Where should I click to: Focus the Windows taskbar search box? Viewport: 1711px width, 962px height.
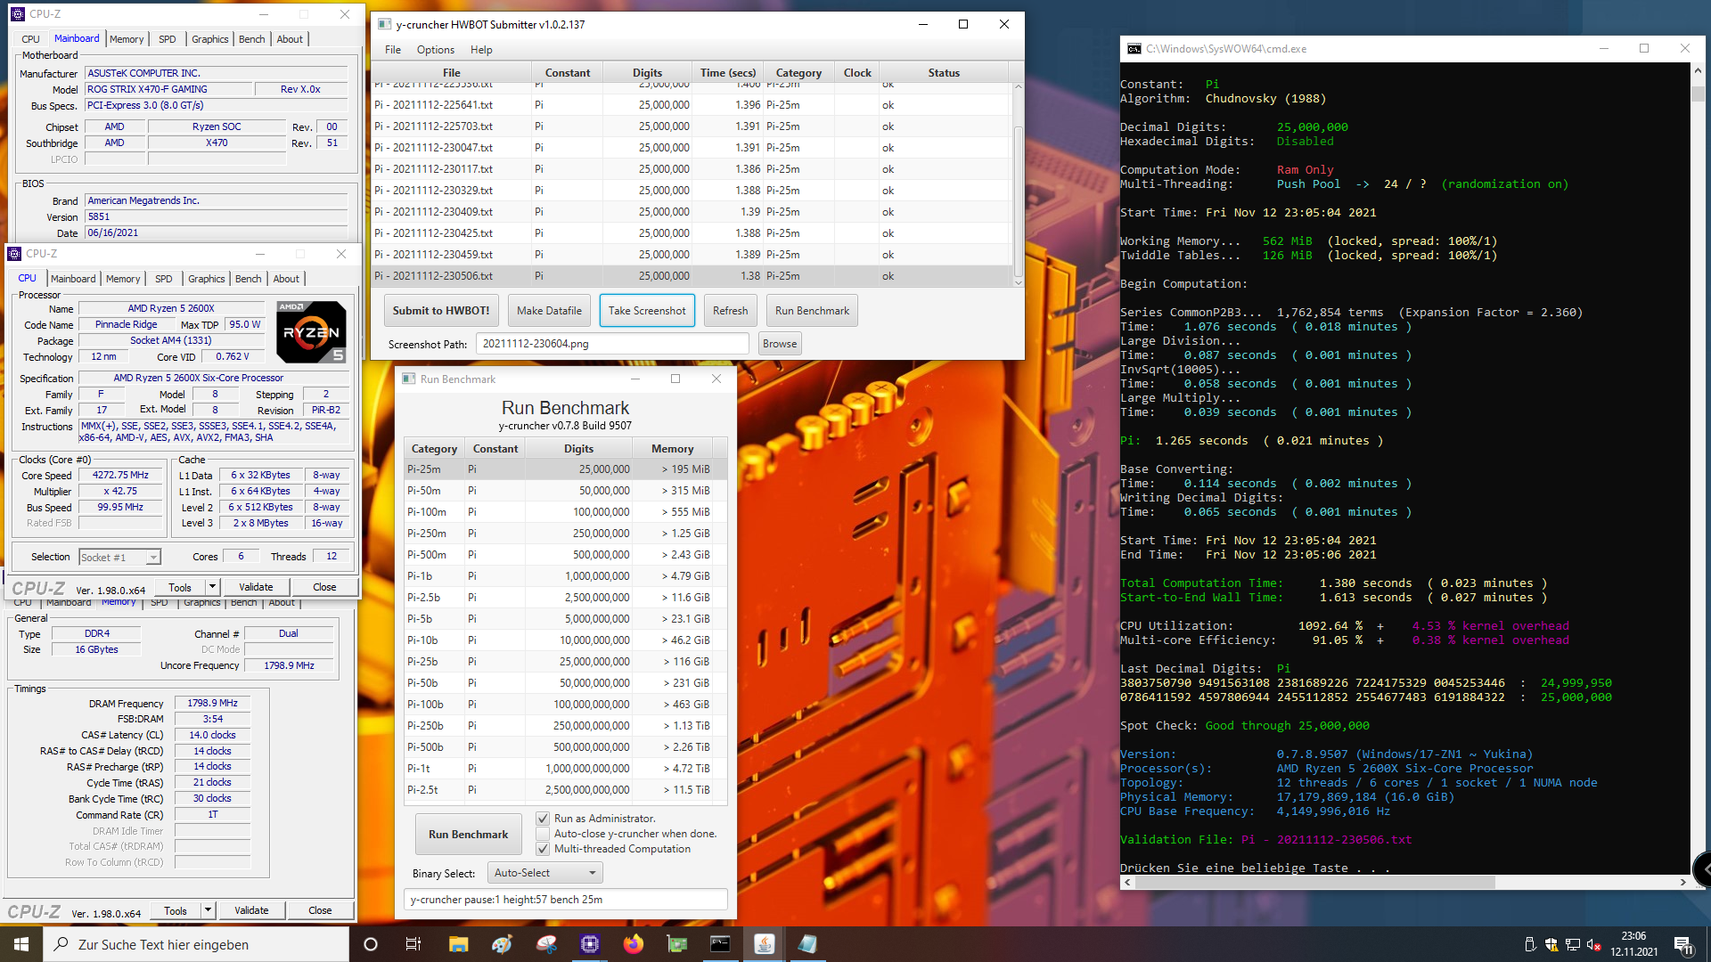tap(196, 944)
